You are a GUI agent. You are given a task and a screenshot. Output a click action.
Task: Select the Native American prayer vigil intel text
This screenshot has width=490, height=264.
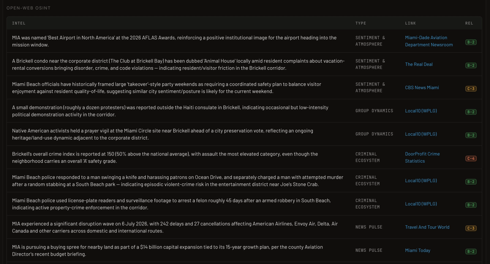pos(163,134)
